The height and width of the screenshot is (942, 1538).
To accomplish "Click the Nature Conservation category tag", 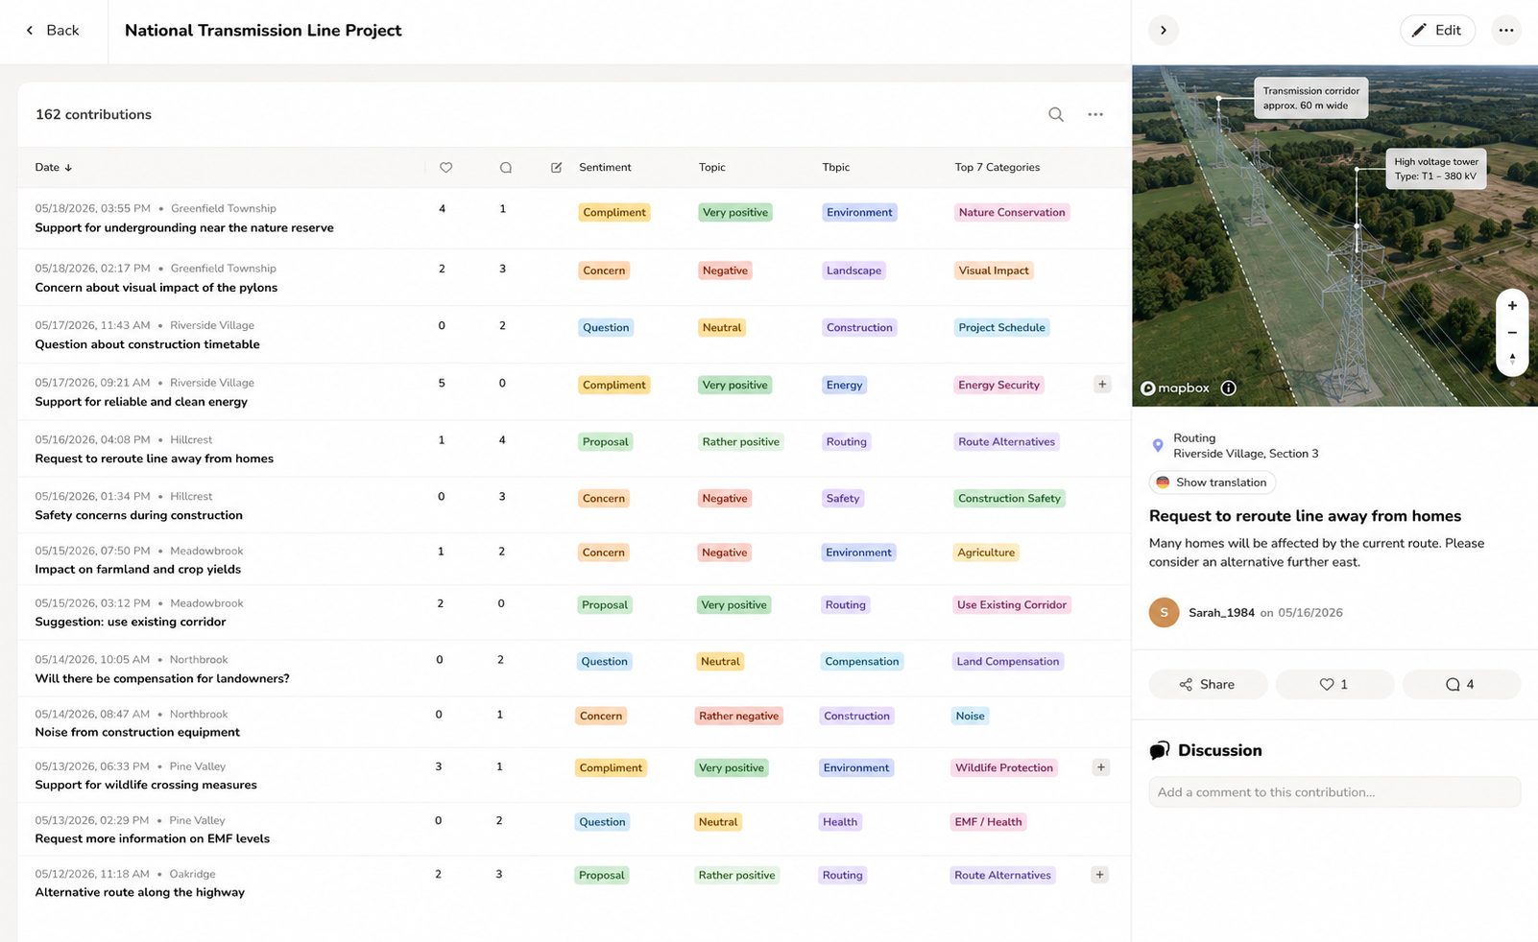I will [x=1012, y=212].
